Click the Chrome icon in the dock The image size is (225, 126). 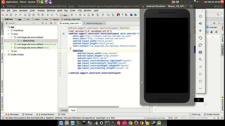(x=130, y=123)
